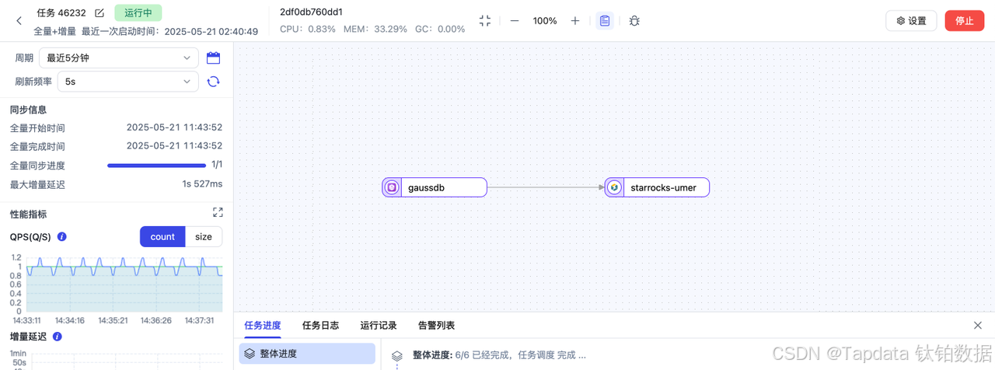Click the QPS line chart area
The height and width of the screenshot is (370, 995).
coord(124,284)
